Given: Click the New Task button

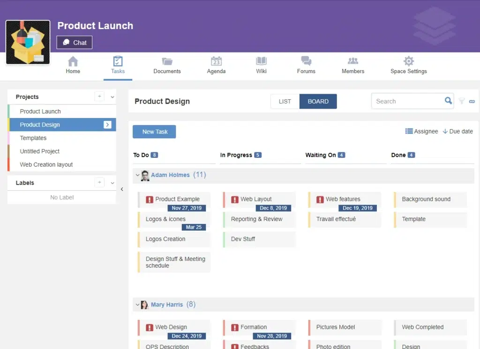Looking at the screenshot, I should coord(154,132).
